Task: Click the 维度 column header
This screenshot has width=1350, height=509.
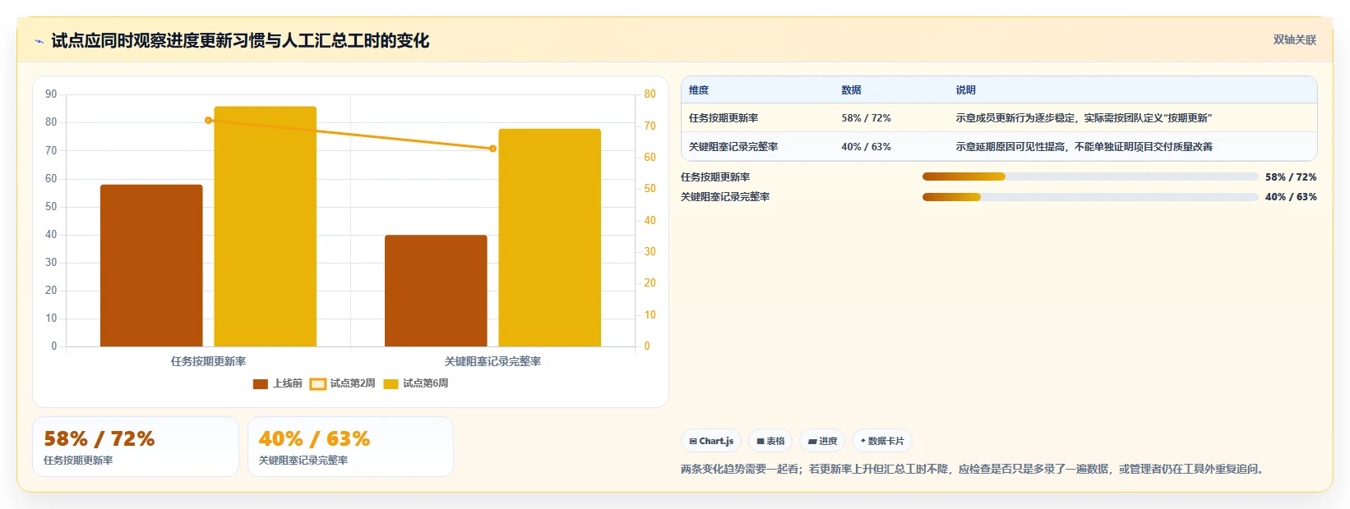Action: click(x=699, y=90)
